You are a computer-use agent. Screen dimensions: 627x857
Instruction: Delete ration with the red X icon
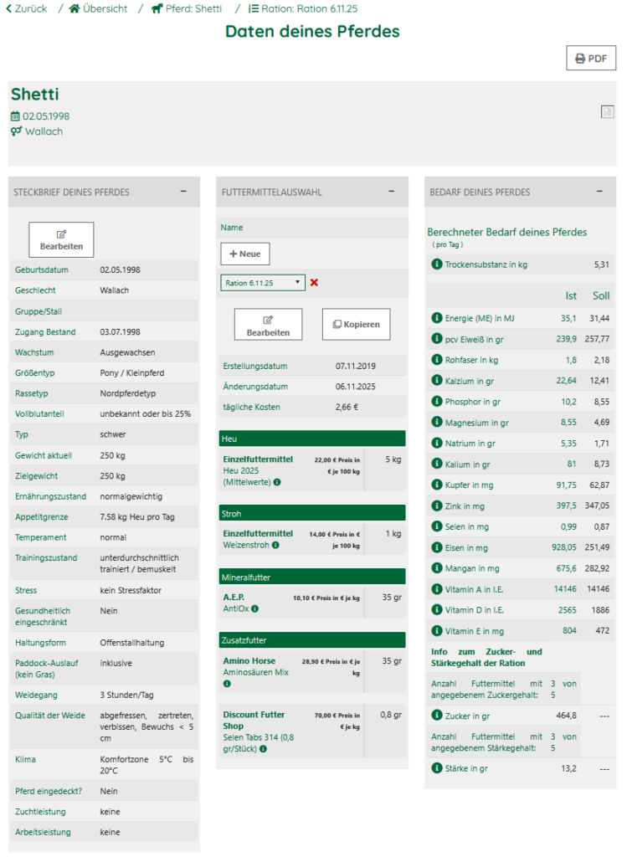pos(314,283)
